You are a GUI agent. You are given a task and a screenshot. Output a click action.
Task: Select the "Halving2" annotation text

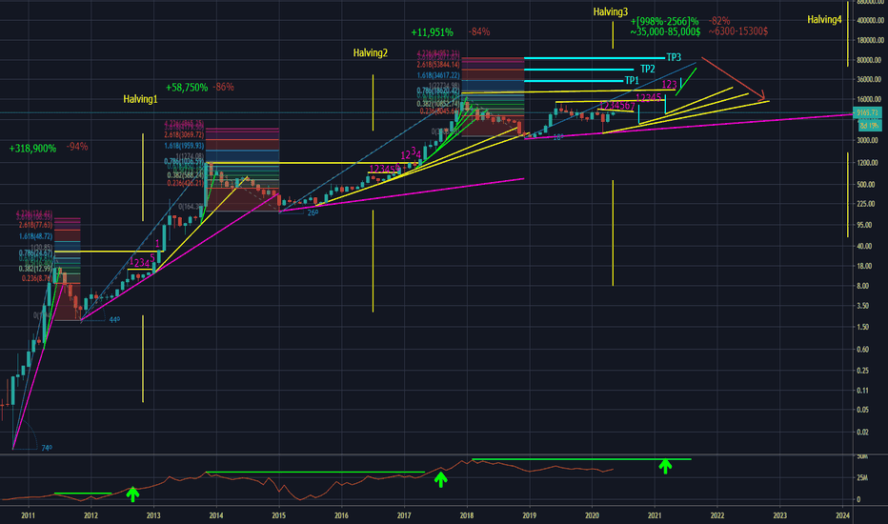coord(371,52)
